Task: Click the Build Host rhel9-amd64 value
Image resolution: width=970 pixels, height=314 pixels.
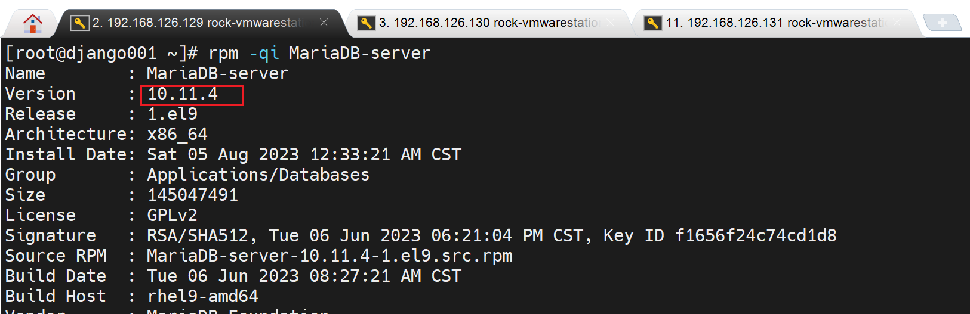Action: click(x=202, y=297)
